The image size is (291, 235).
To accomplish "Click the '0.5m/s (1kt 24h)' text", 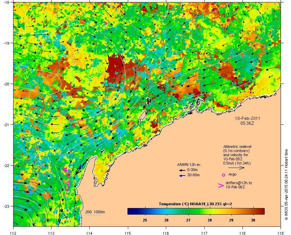I will pos(237,163).
